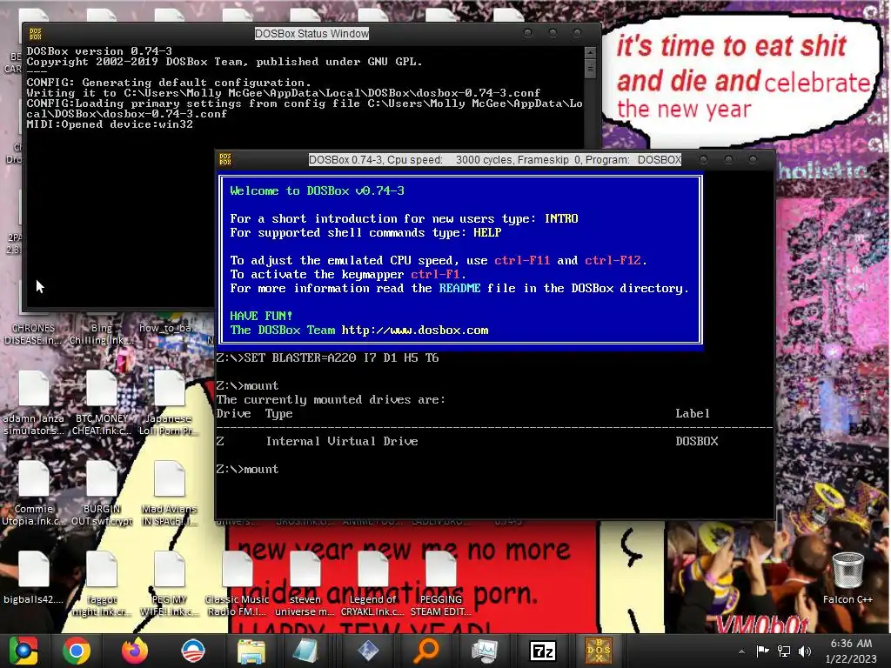Click the 'Welcome to DOSBox v0.74-3' heading
Screen dimensions: 891x668
pos(317,190)
